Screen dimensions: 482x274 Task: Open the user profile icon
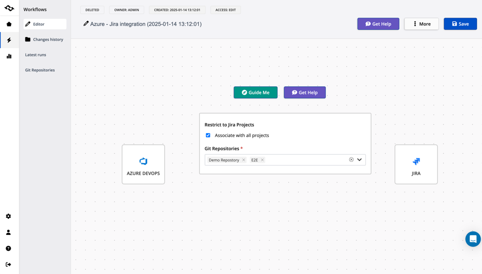click(x=8, y=232)
